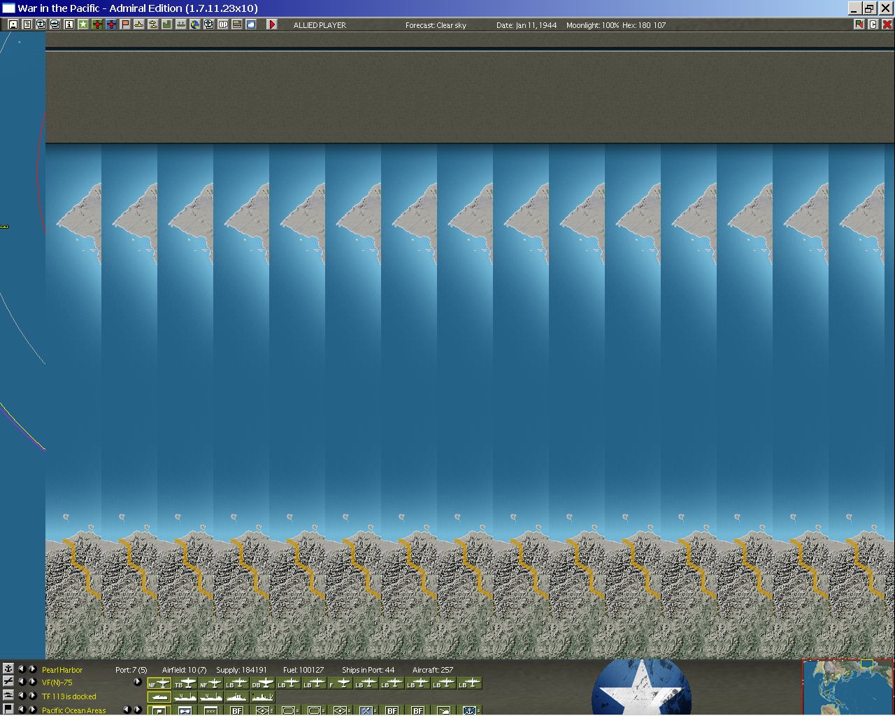
Task: Click left arrow immediately before Pacific Ocean Areas
Action: [x=21, y=710]
